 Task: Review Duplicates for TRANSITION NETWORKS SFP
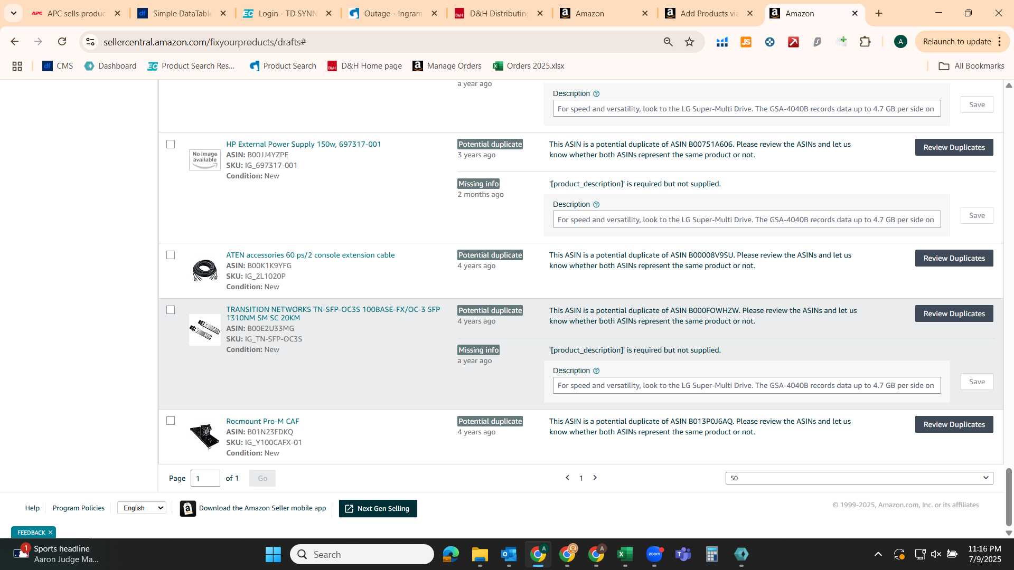click(x=954, y=313)
